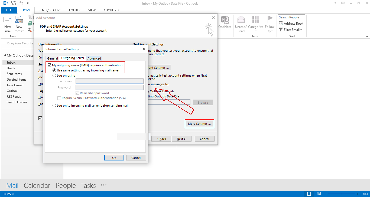Click the Send/Receive All Folders quick access icon
Viewport: 370px width, 197px height.
coord(14,3)
